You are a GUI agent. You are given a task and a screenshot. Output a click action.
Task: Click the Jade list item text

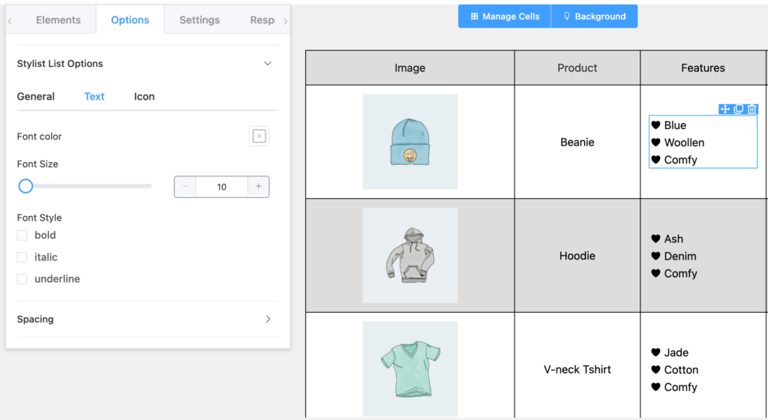tap(676, 352)
